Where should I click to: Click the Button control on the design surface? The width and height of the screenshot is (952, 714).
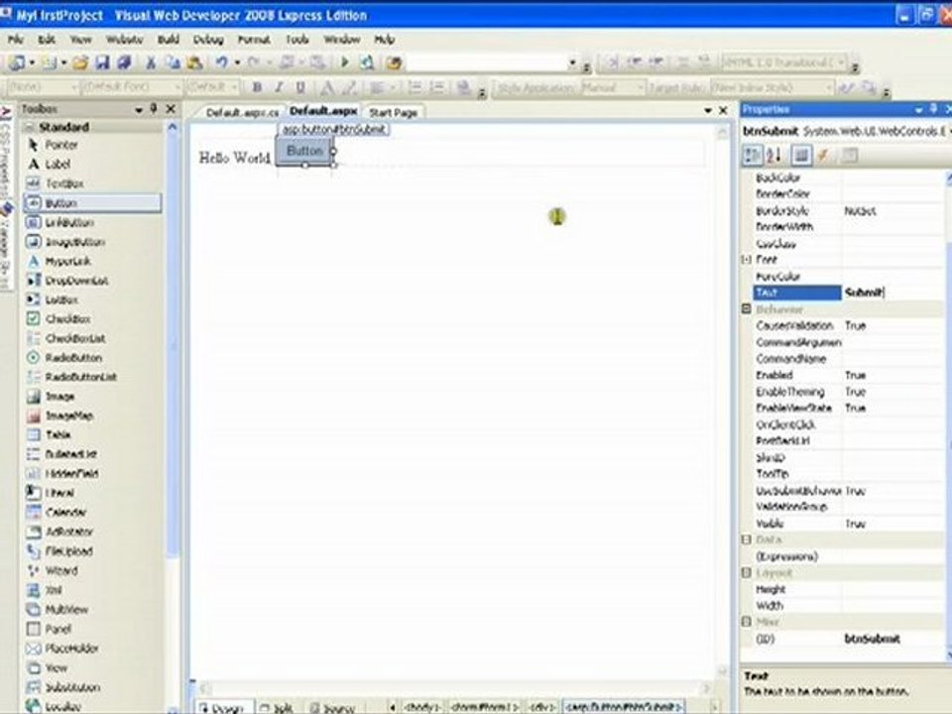tap(304, 151)
